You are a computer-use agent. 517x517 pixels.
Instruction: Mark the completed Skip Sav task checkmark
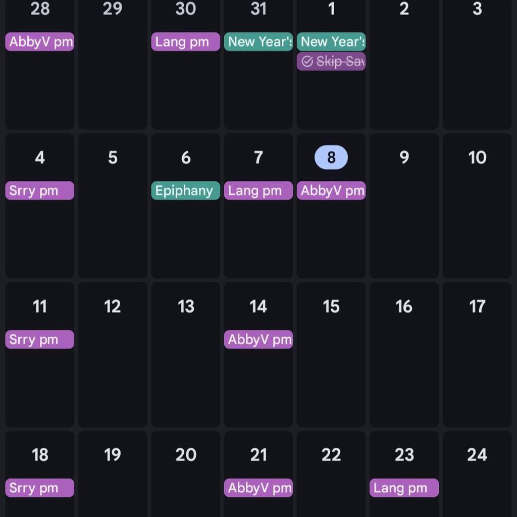pos(307,62)
